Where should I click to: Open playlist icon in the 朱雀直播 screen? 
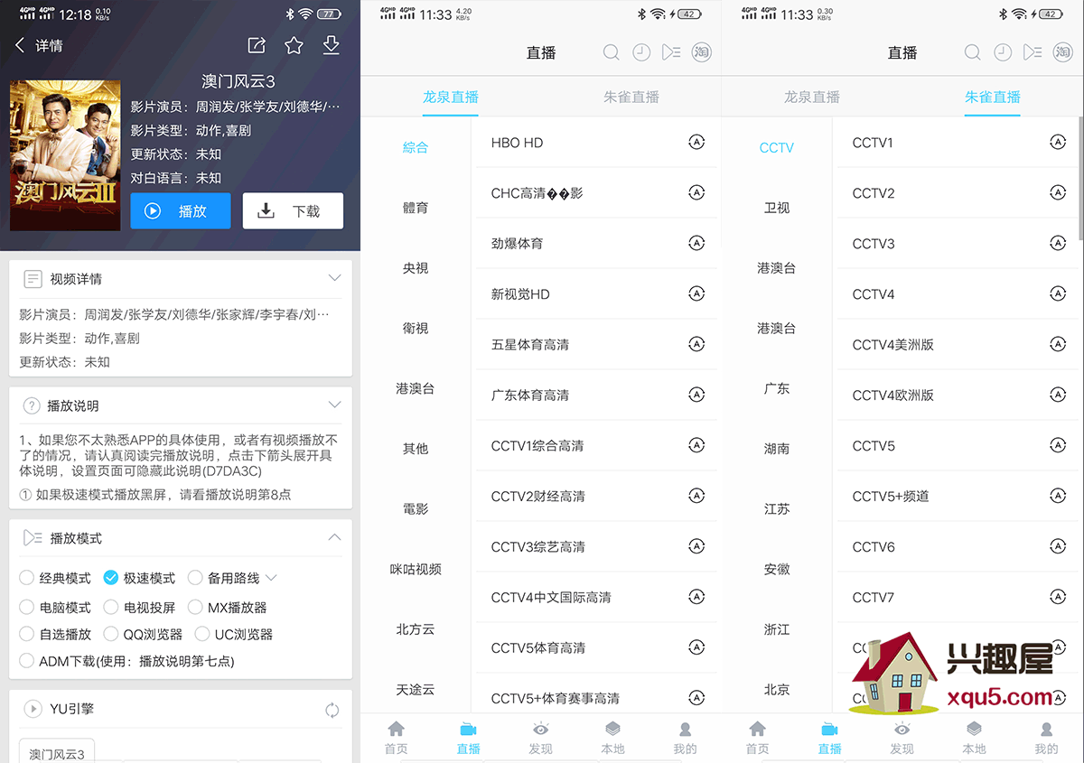[1033, 52]
